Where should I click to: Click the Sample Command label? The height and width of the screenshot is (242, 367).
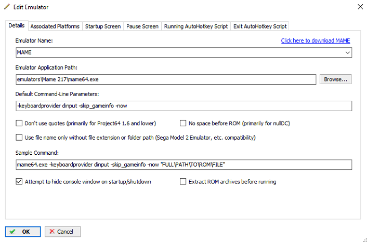[x=37, y=153]
